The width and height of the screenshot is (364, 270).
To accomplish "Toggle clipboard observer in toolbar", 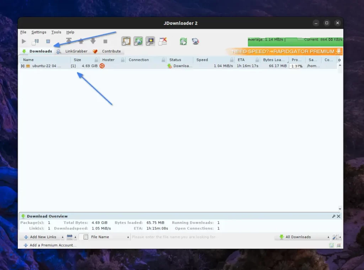I will 126,41.
